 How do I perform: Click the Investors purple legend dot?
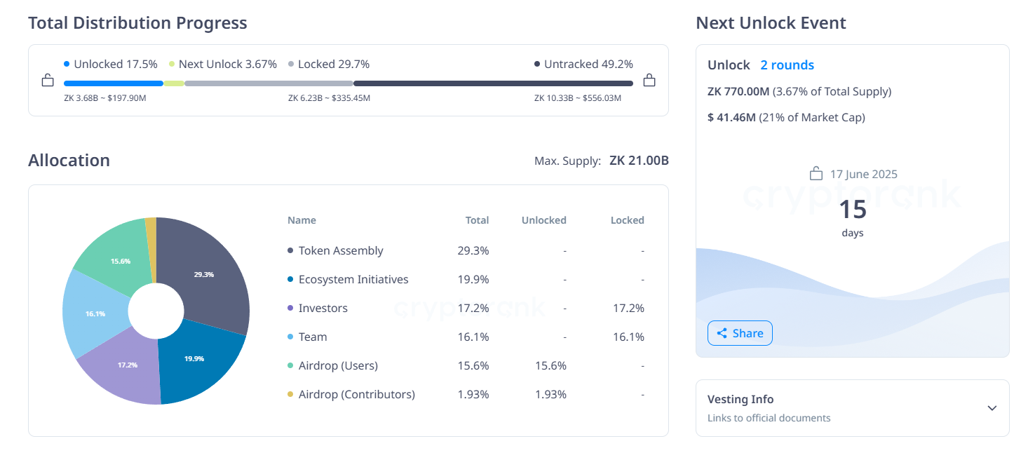[290, 308]
